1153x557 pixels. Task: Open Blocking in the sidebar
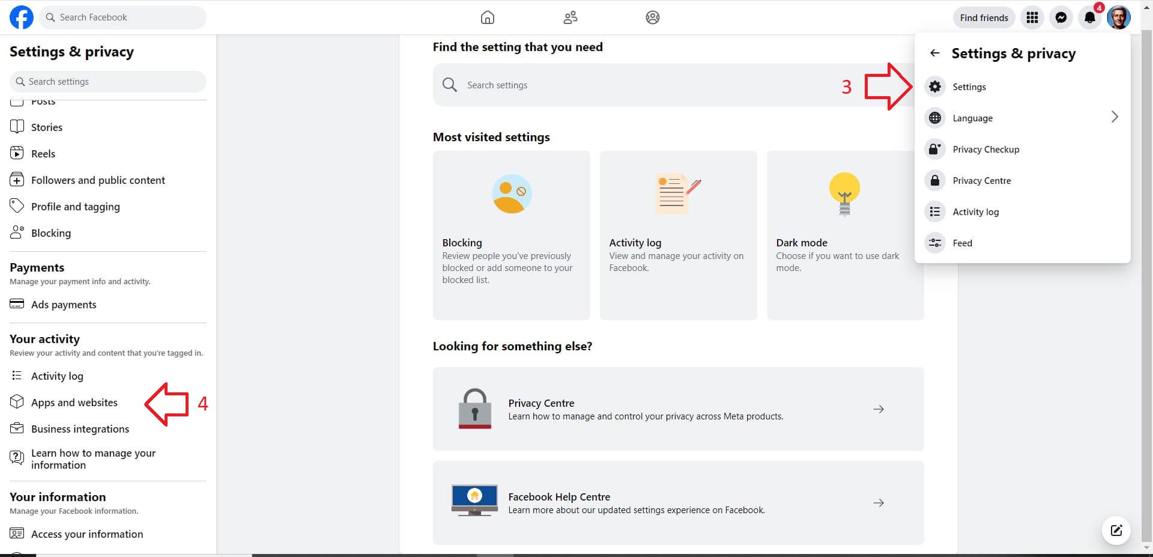pyautogui.click(x=108, y=233)
